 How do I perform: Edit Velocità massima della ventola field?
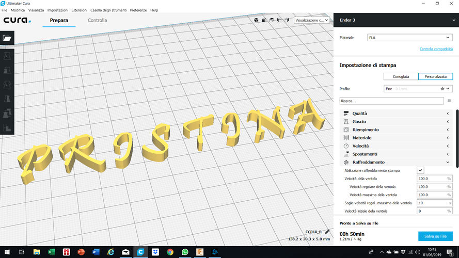[x=434, y=195]
